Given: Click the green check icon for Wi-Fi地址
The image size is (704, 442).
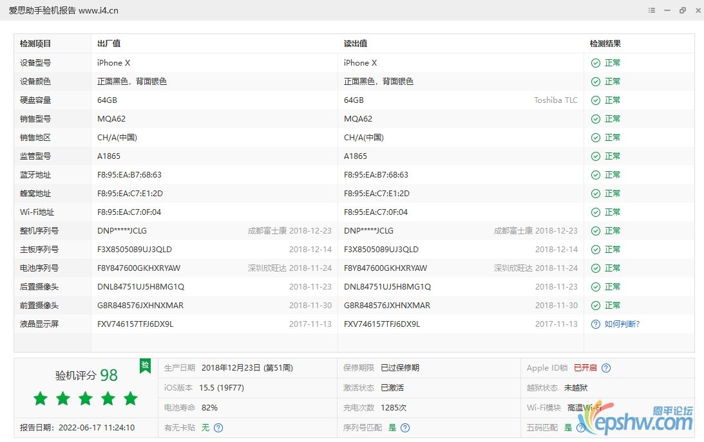Looking at the screenshot, I should coord(595,212).
